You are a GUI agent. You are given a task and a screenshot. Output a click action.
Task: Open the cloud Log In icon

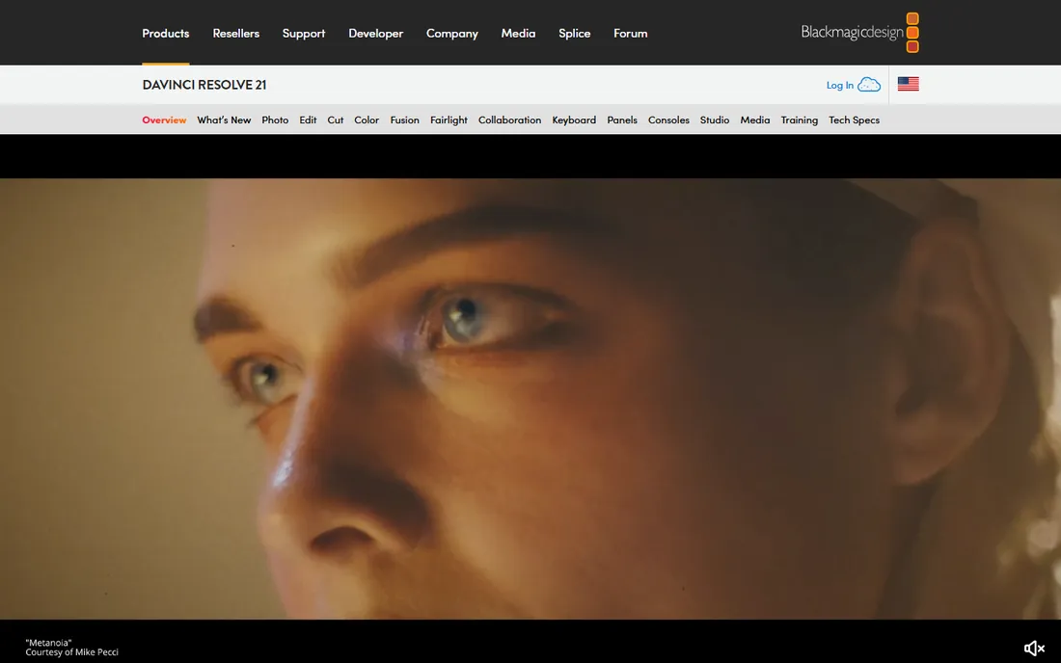(x=869, y=85)
